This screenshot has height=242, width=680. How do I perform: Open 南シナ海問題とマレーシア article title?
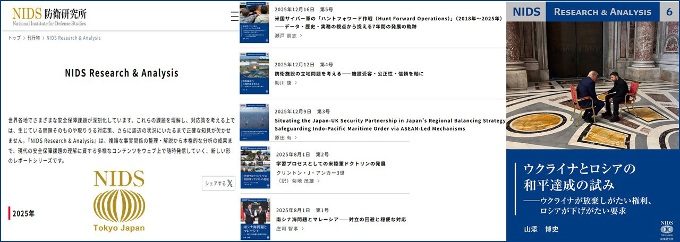tap(341, 219)
